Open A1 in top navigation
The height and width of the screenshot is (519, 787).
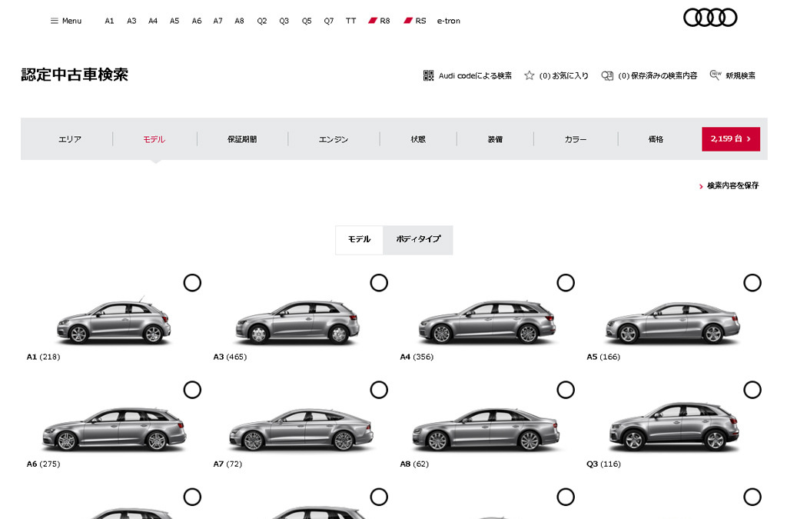pos(109,21)
